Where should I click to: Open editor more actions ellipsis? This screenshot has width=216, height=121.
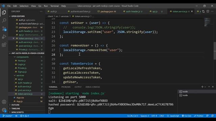point(212,11)
